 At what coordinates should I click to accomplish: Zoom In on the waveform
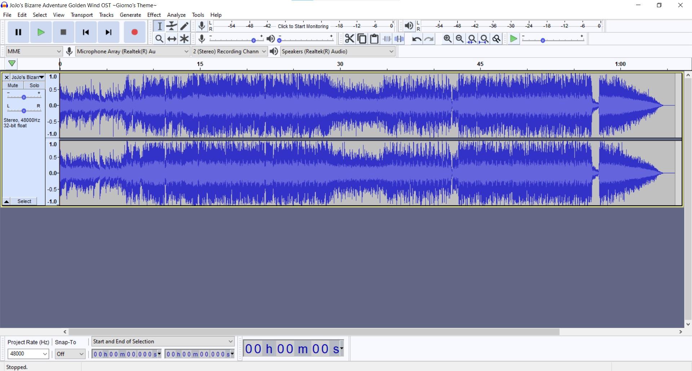447,39
